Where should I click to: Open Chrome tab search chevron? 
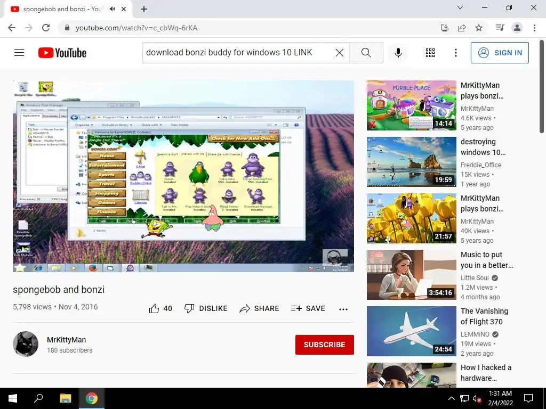click(460, 7)
